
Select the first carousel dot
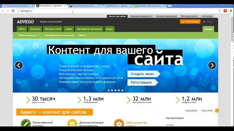tap(109, 90)
